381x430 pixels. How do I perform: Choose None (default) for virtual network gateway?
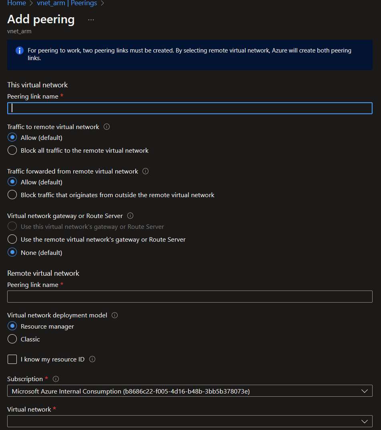click(12, 252)
